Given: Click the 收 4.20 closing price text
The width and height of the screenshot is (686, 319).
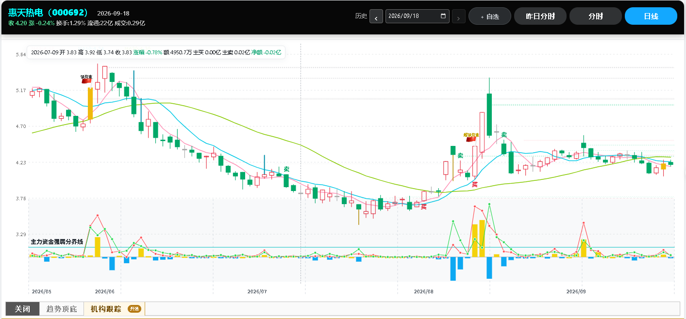Looking at the screenshot, I should point(17,23).
